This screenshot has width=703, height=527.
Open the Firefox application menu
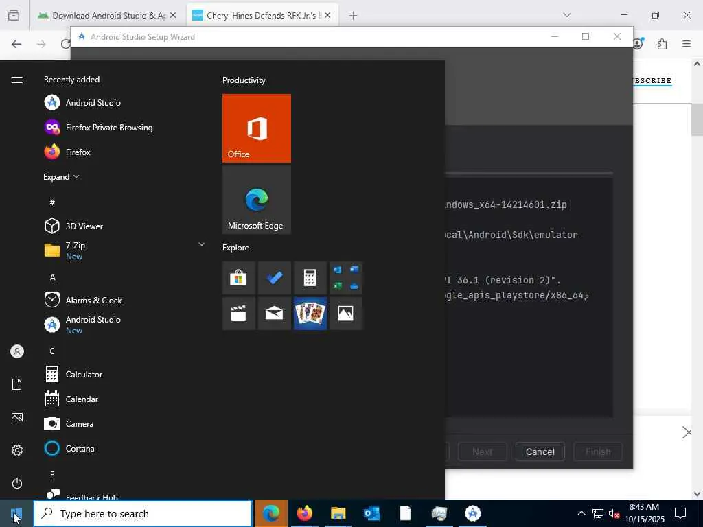pyautogui.click(x=687, y=44)
